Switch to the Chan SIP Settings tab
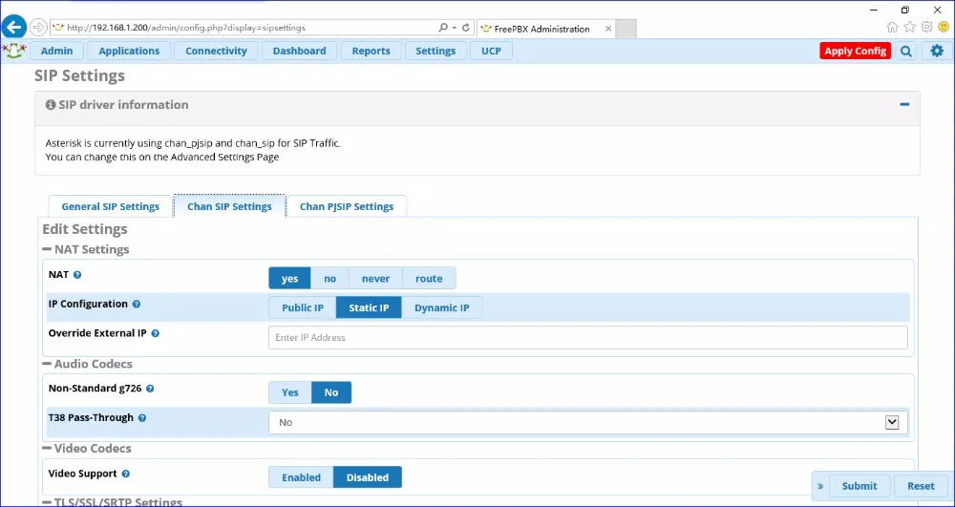This screenshot has height=507, width=955. coord(229,206)
